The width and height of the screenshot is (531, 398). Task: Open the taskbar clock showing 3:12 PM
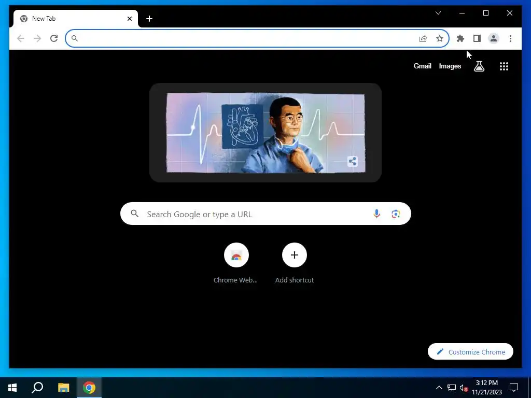[x=486, y=388]
